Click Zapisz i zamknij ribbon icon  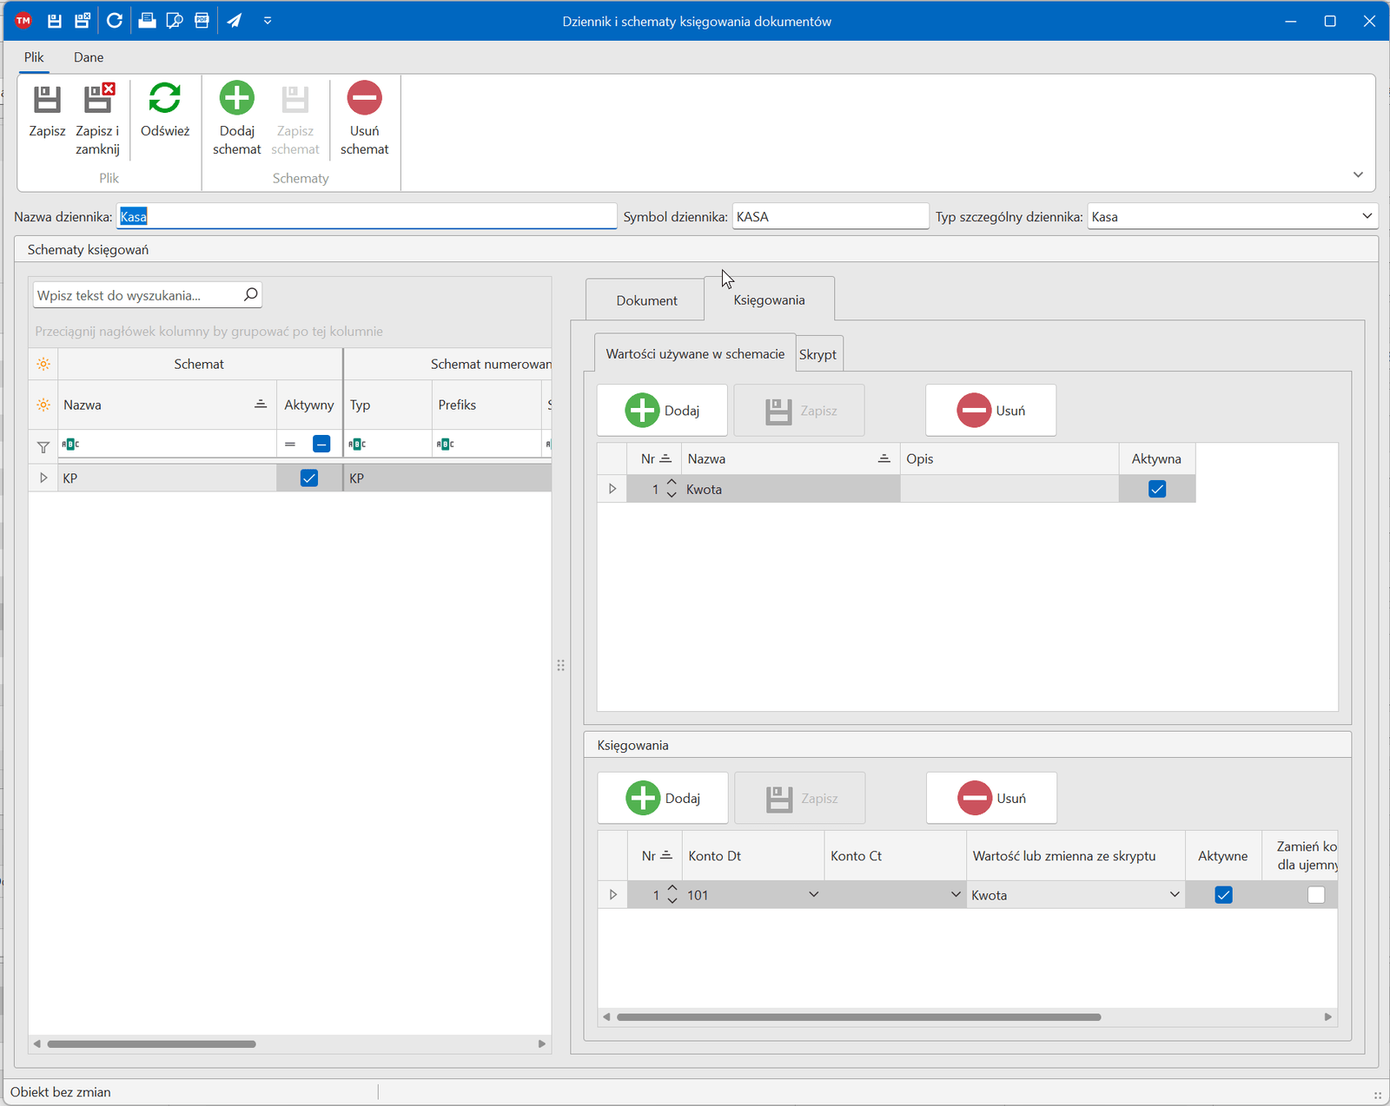[x=98, y=100]
